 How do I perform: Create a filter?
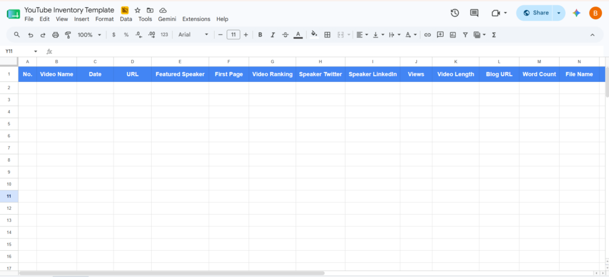pos(465,35)
